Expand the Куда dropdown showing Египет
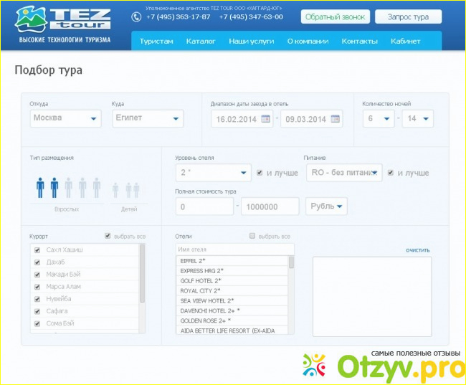Viewport: 466px width, 385px height. pyautogui.click(x=148, y=118)
